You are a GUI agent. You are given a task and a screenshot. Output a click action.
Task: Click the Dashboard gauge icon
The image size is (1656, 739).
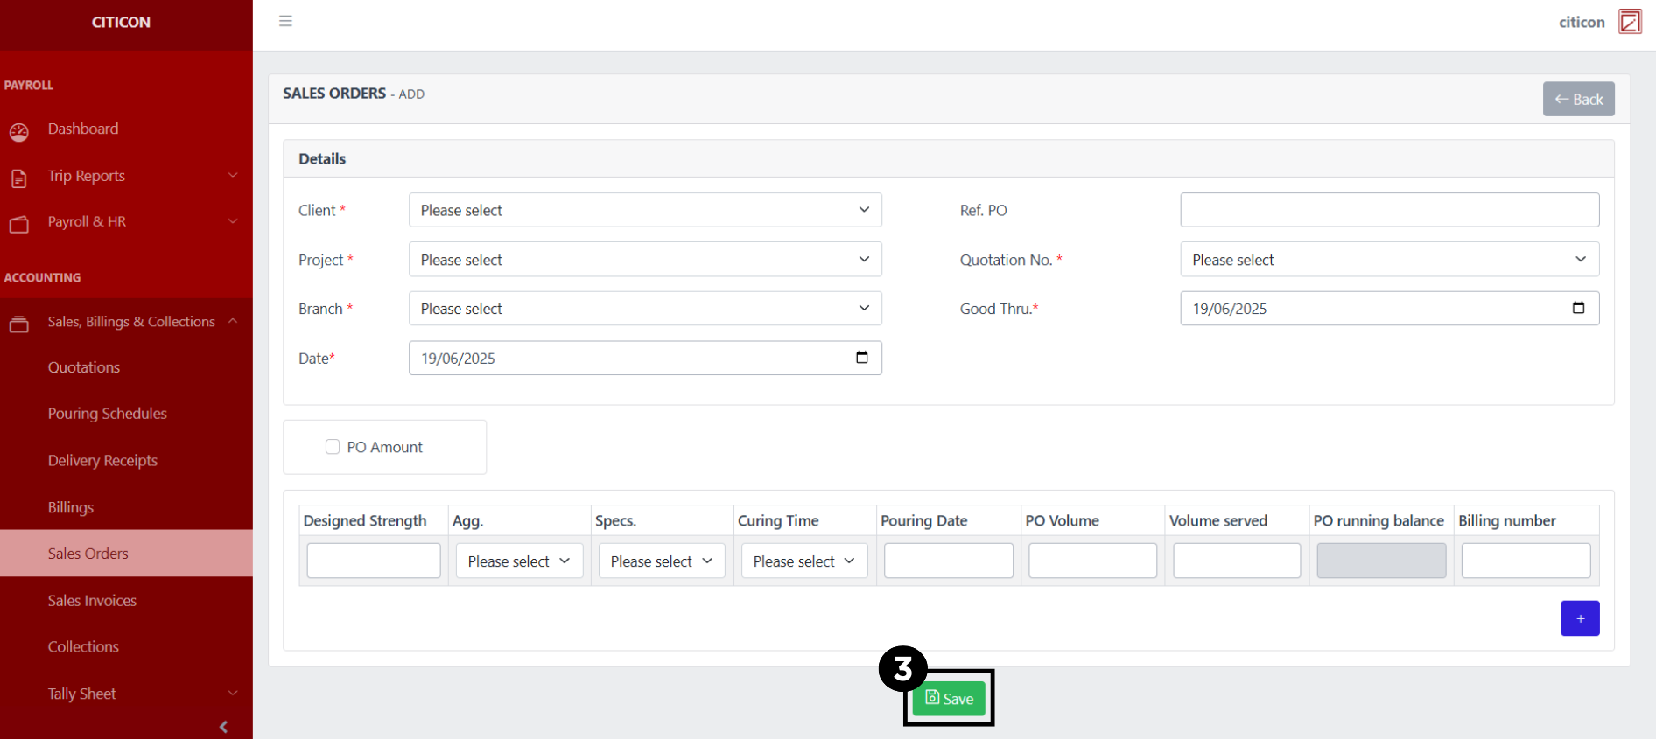tap(19, 132)
